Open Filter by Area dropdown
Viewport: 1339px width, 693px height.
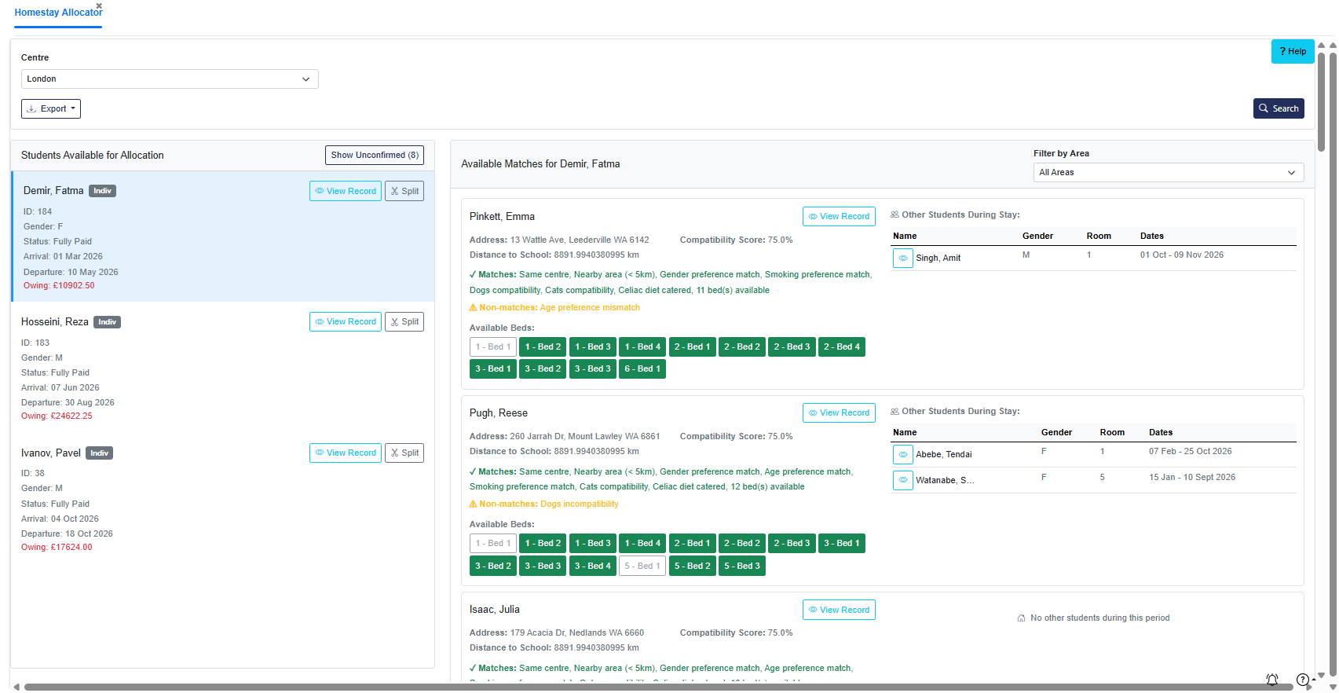(1169, 172)
